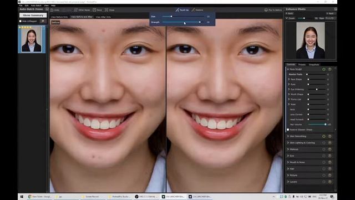Screen dimensions: 355x200
Task: Toggle the Face Sculpt section on/off
Action: pyautogui.click(x=324, y=69)
